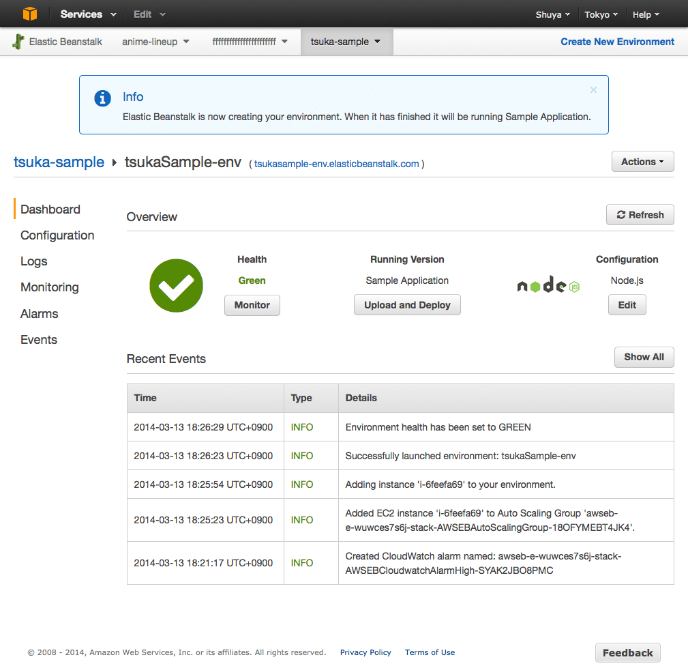Expand the Edit menu in top bar
This screenshot has width=688, height=668.
point(149,14)
